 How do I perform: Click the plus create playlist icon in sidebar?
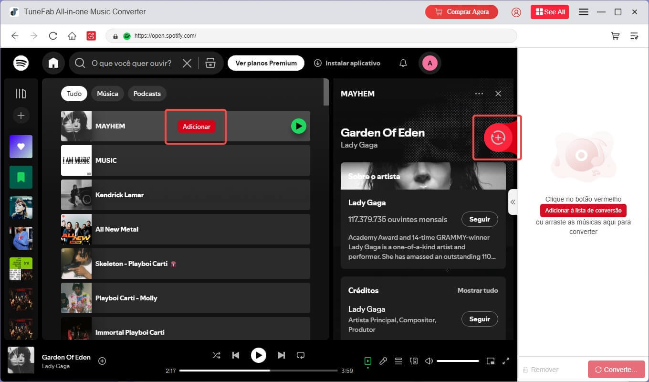click(21, 116)
